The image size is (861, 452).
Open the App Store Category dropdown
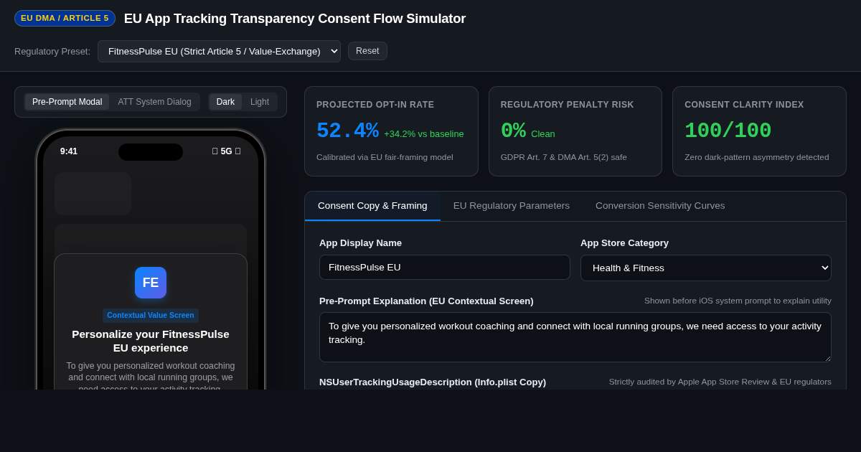pyautogui.click(x=706, y=268)
